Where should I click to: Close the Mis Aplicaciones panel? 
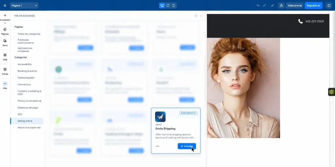[x=201, y=16]
